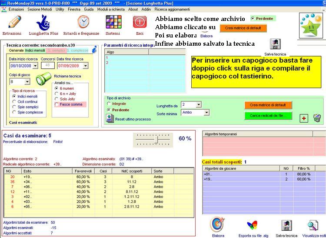This screenshot has height=238, width=326.
Task: Switch to Generale tab
Action: click(x=16, y=50)
